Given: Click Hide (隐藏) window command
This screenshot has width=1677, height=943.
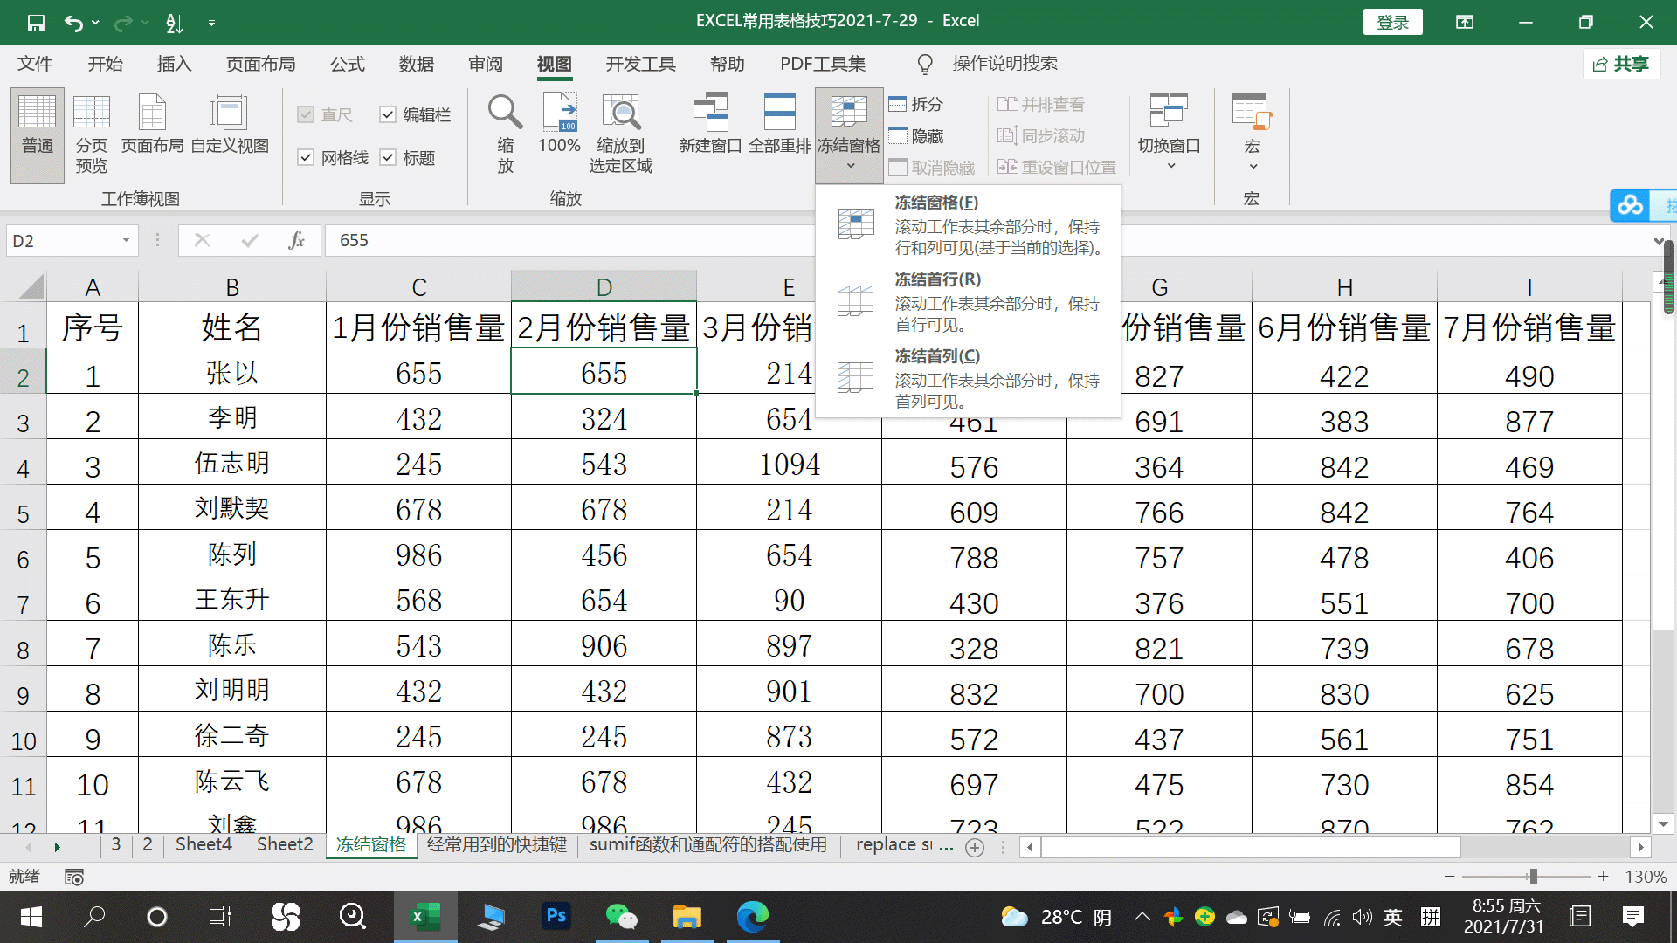Looking at the screenshot, I should (916, 136).
